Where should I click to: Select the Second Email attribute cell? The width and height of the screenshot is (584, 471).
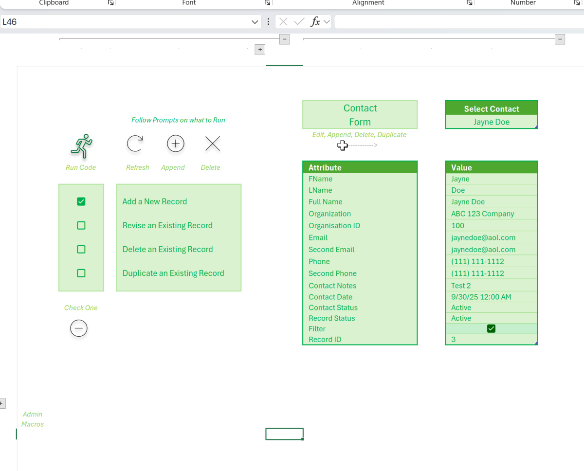[x=360, y=250]
